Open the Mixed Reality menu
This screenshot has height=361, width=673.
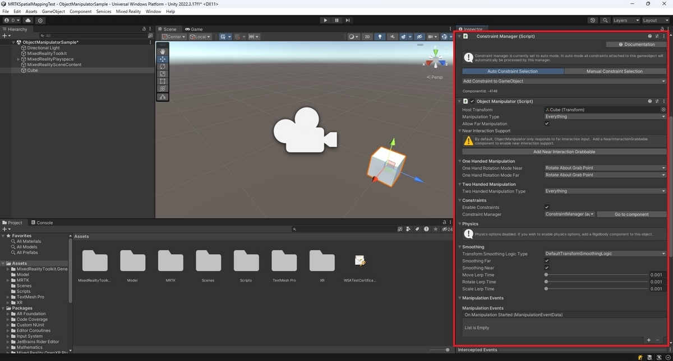click(128, 11)
